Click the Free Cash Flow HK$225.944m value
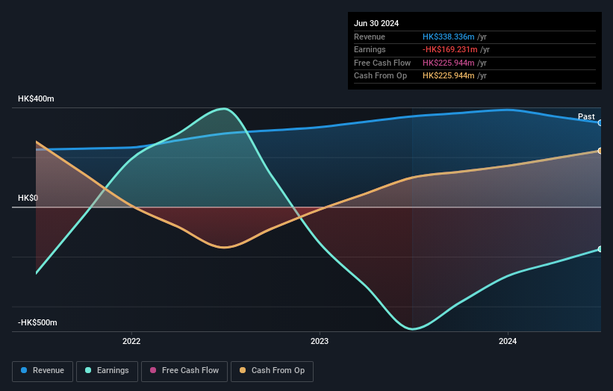The width and height of the screenshot is (613, 391). tap(449, 63)
